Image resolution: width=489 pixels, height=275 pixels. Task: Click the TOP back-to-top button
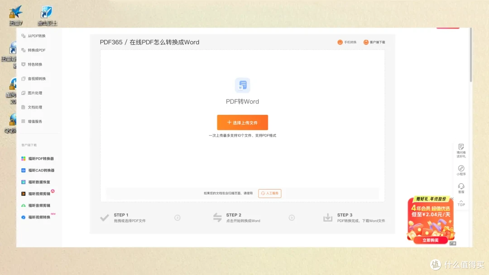coord(461,204)
